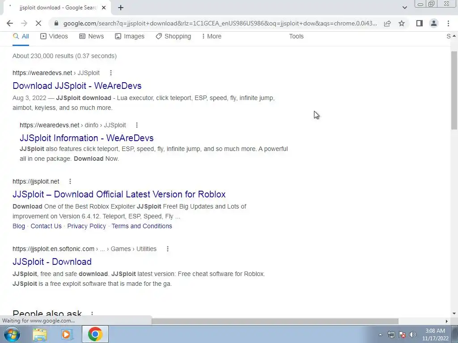Visit the Privacy Policy sitelink
458x343 pixels.
point(86,226)
